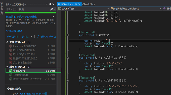Focus the 検索 search box

tap(34, 9)
